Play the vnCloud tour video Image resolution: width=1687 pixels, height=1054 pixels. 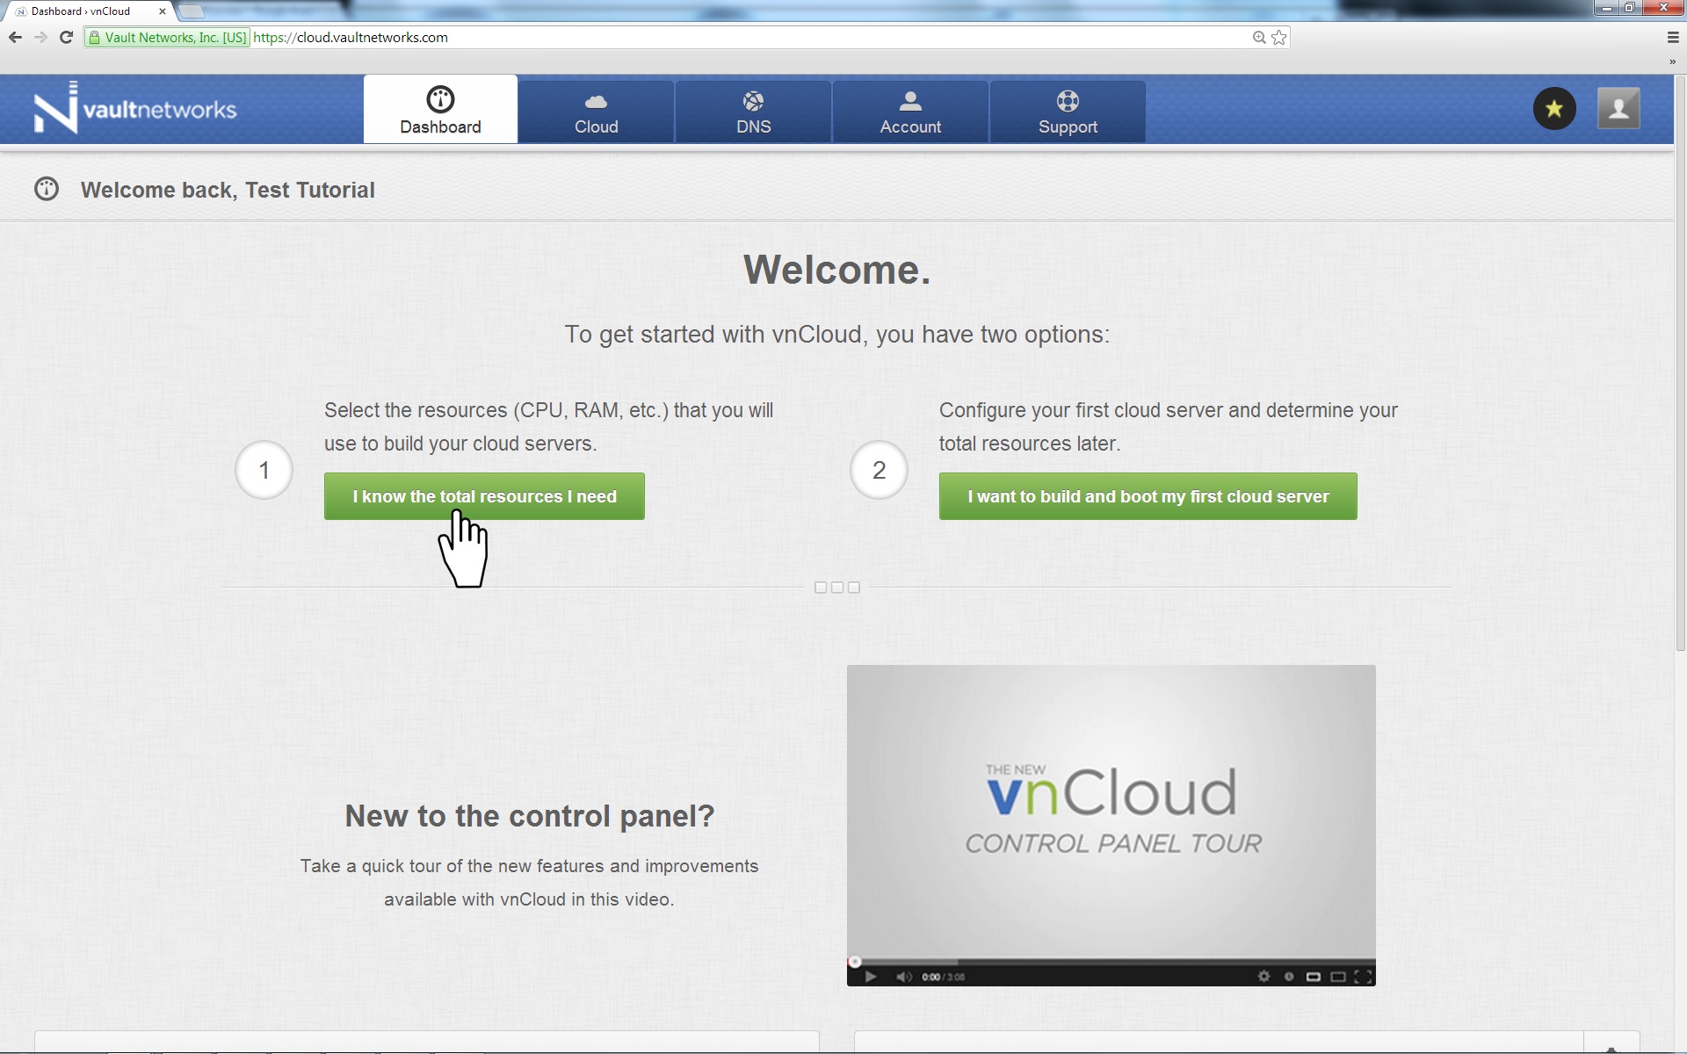[x=870, y=977]
